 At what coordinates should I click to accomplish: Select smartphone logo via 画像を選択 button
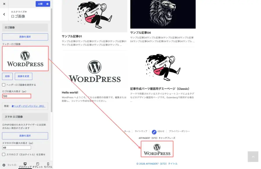(25, 136)
